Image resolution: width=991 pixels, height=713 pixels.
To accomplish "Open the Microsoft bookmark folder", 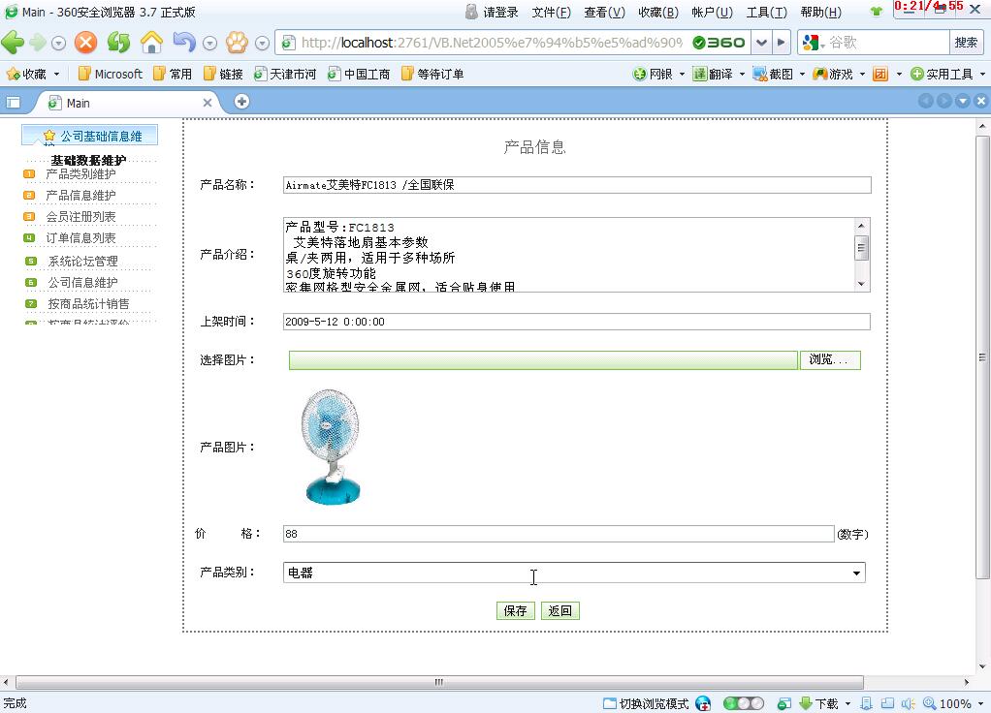I will click(x=111, y=74).
